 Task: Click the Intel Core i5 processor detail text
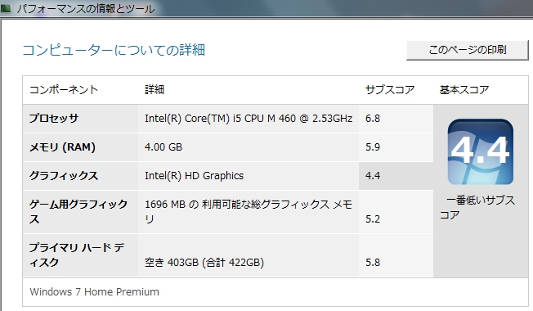pyautogui.click(x=249, y=119)
